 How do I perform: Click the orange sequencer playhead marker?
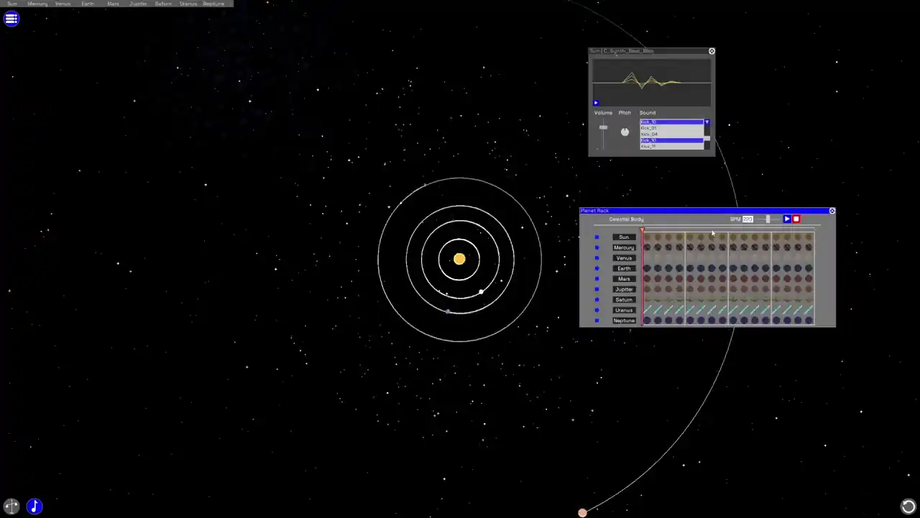point(642,229)
